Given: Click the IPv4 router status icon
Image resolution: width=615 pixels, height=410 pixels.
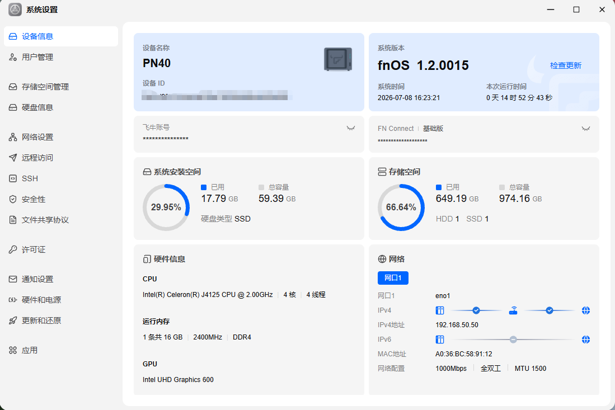Looking at the screenshot, I should (x=513, y=310).
